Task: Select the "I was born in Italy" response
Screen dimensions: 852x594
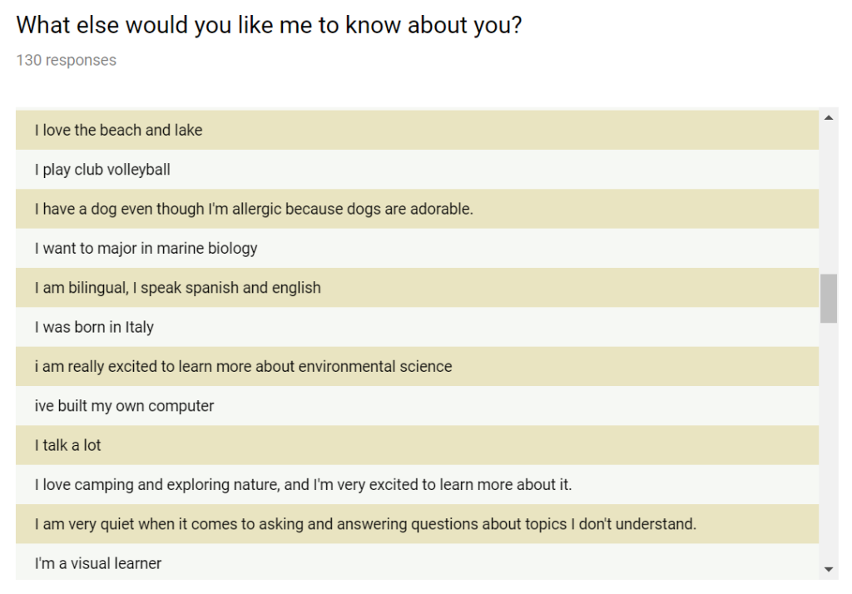Action: tap(94, 327)
